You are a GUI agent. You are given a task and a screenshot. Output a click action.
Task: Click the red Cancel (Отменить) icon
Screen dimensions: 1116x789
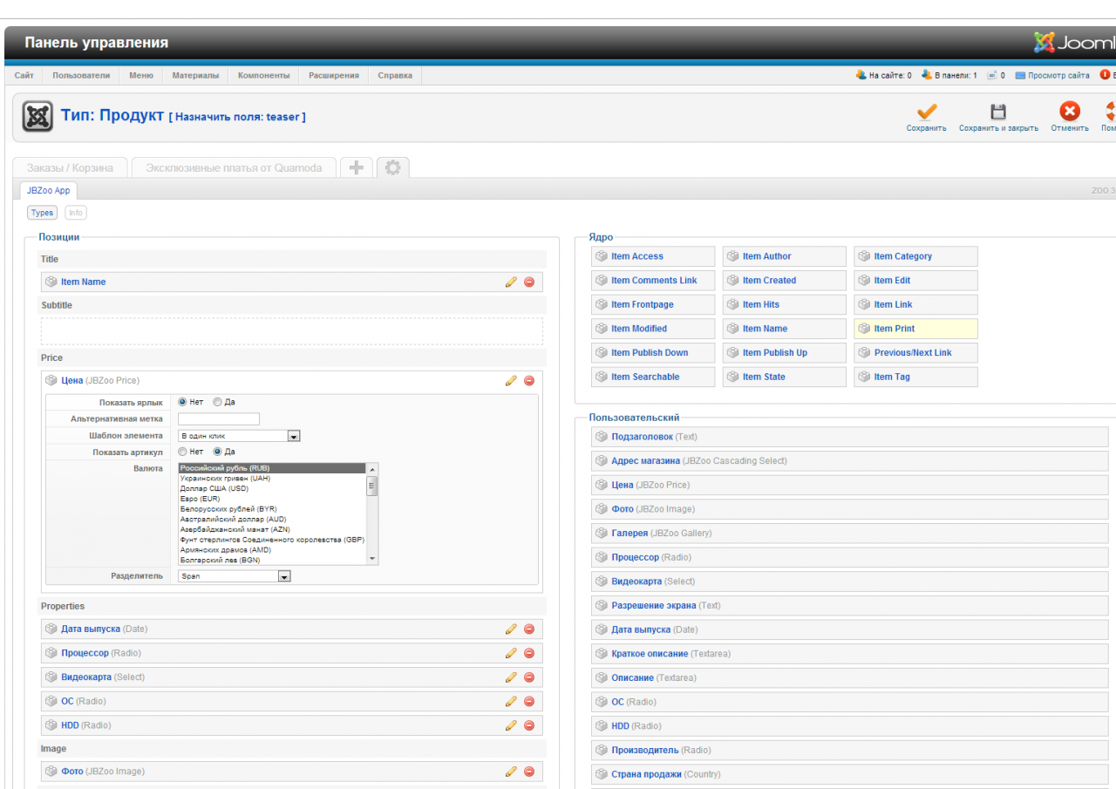tap(1069, 112)
